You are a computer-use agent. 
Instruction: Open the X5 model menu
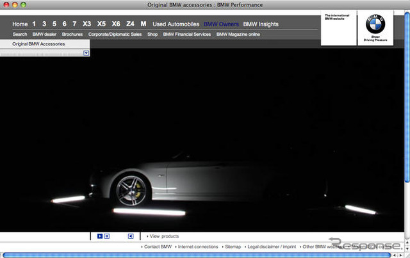click(101, 24)
